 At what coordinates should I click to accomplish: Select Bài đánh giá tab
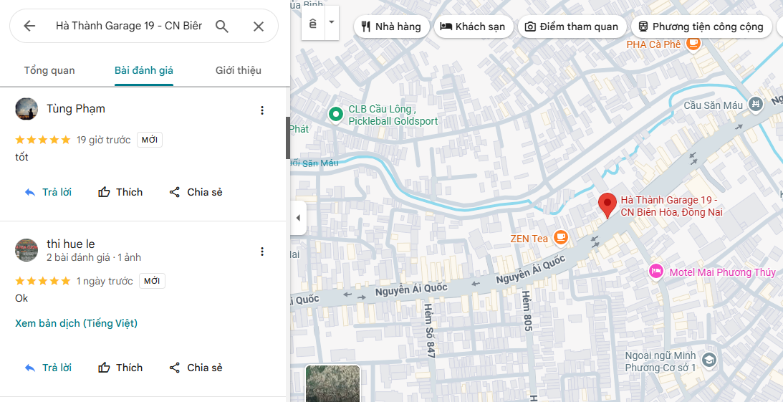(144, 70)
